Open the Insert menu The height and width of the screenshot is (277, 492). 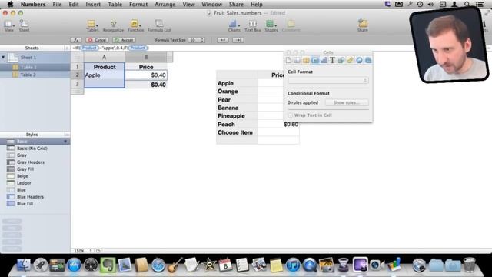click(x=93, y=5)
